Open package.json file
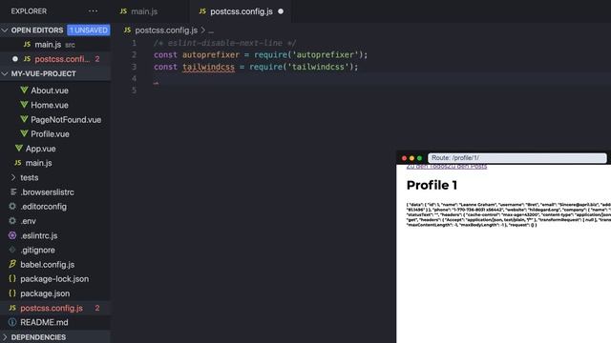611x343 pixels. click(45, 293)
